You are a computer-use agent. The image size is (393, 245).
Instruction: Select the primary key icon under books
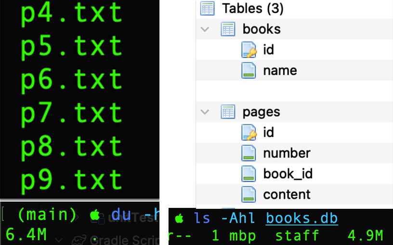249,50
